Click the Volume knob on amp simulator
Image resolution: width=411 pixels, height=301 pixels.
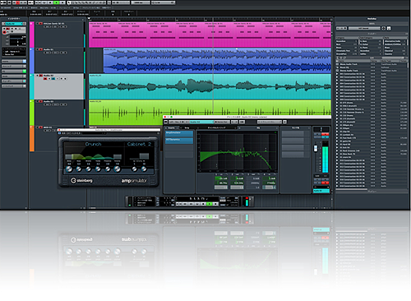[x=117, y=169]
